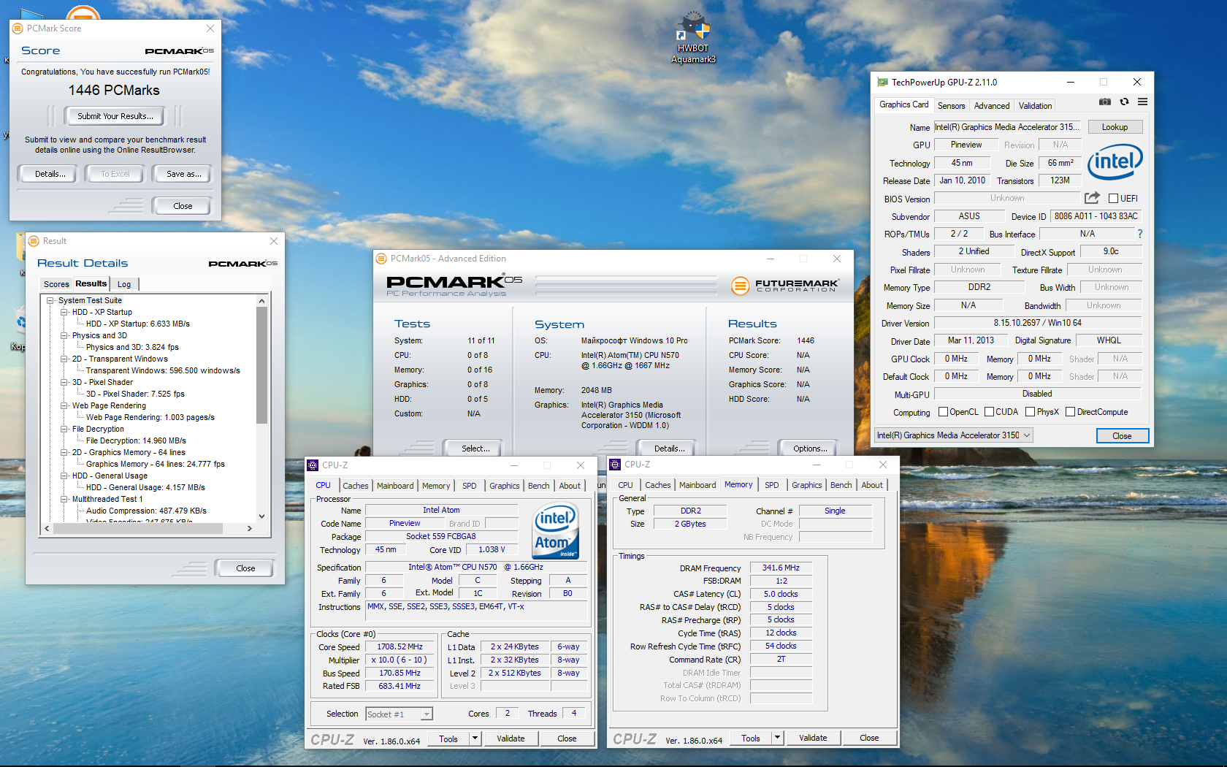Screen dimensions: 1227x767
Task: Take a GPU-Z screenshot with the camera icon
Action: click(1105, 102)
